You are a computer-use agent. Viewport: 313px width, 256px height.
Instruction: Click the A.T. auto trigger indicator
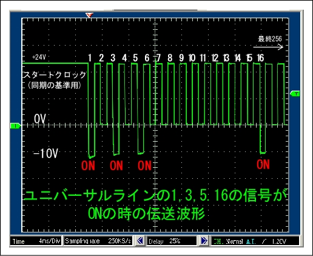(x=251, y=241)
